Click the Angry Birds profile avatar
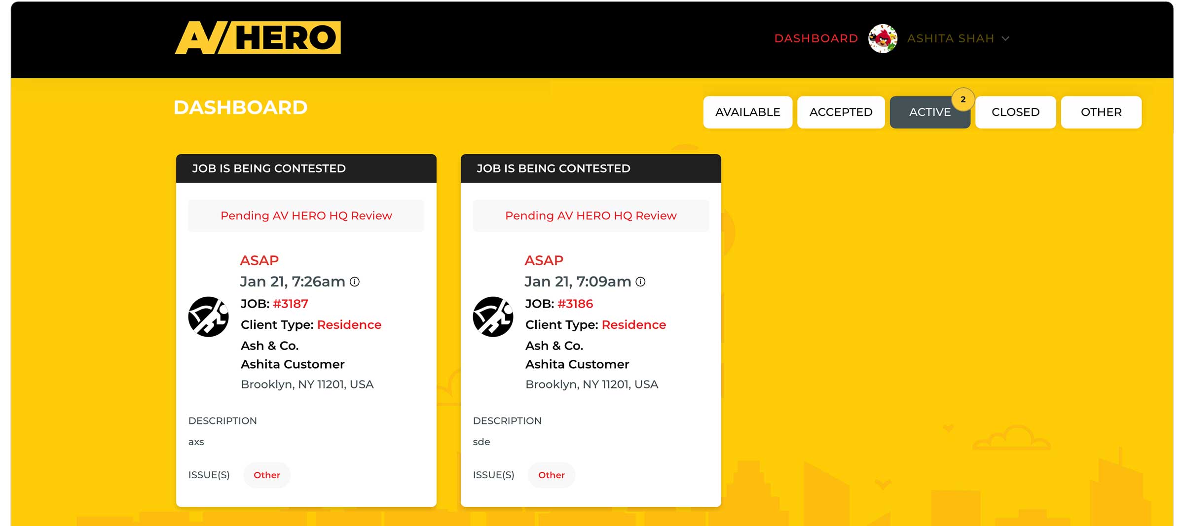The image size is (1184, 526). click(x=883, y=38)
